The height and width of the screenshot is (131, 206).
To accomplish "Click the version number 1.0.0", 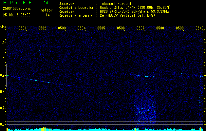I will (45, 3).
